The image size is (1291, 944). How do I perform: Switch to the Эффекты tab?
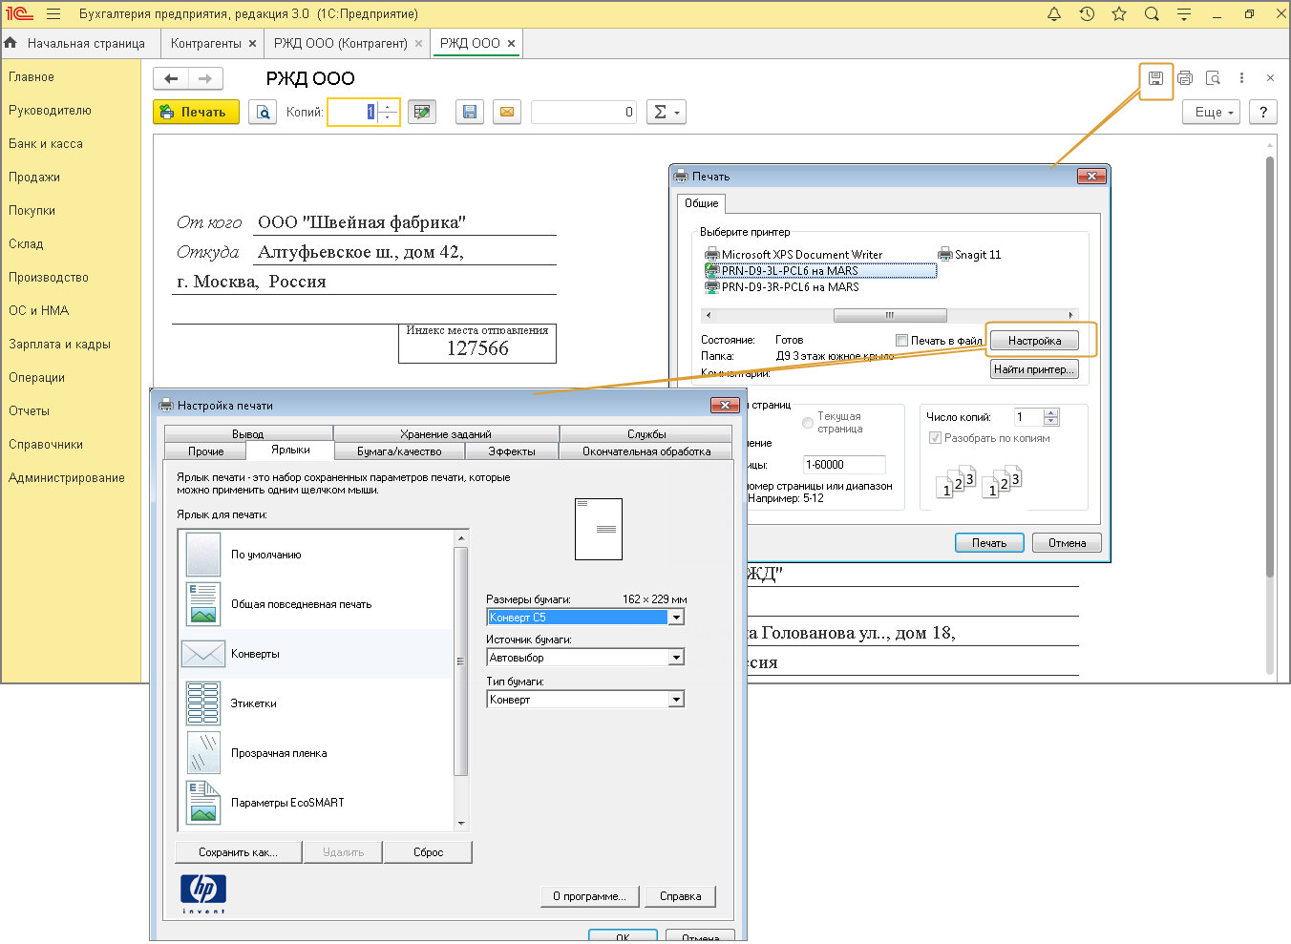pyautogui.click(x=512, y=451)
